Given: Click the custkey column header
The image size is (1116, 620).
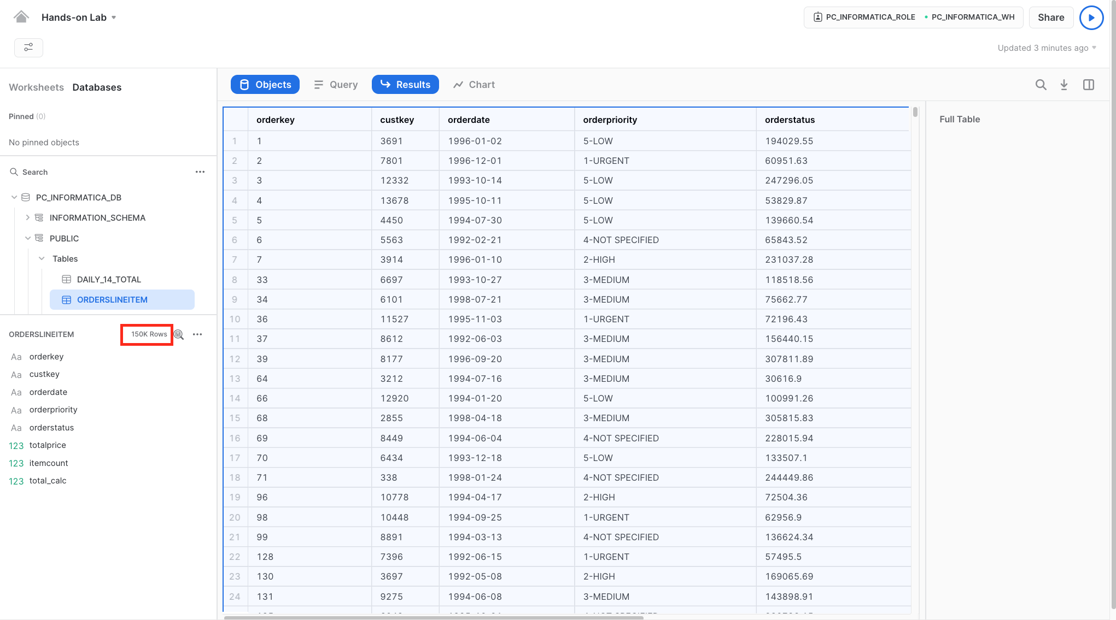Looking at the screenshot, I should coord(405,120).
